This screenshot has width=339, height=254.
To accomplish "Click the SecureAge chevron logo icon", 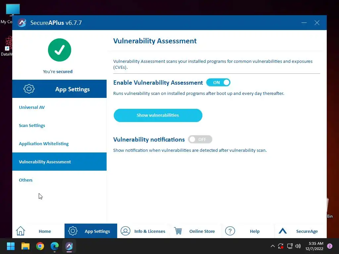I will pyautogui.click(x=283, y=231).
